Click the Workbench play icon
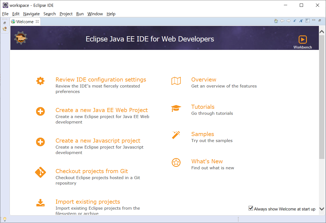Screen dimensions: 326x223 [302, 39]
